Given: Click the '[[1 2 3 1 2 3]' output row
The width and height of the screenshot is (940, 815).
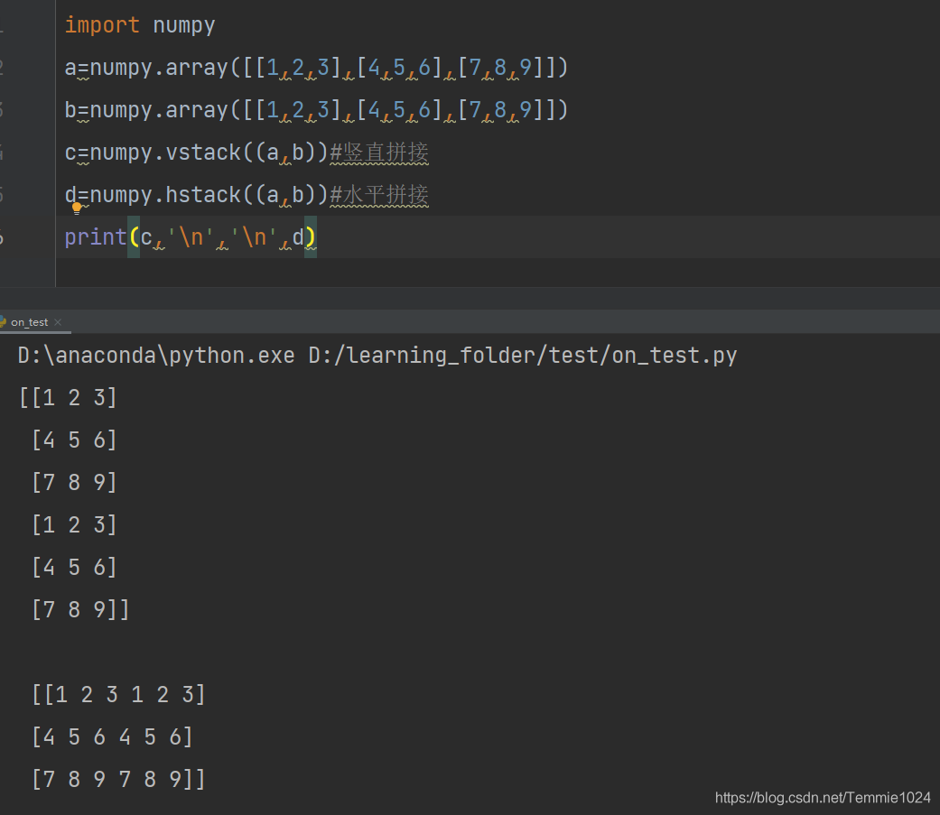Looking at the screenshot, I should (x=118, y=695).
